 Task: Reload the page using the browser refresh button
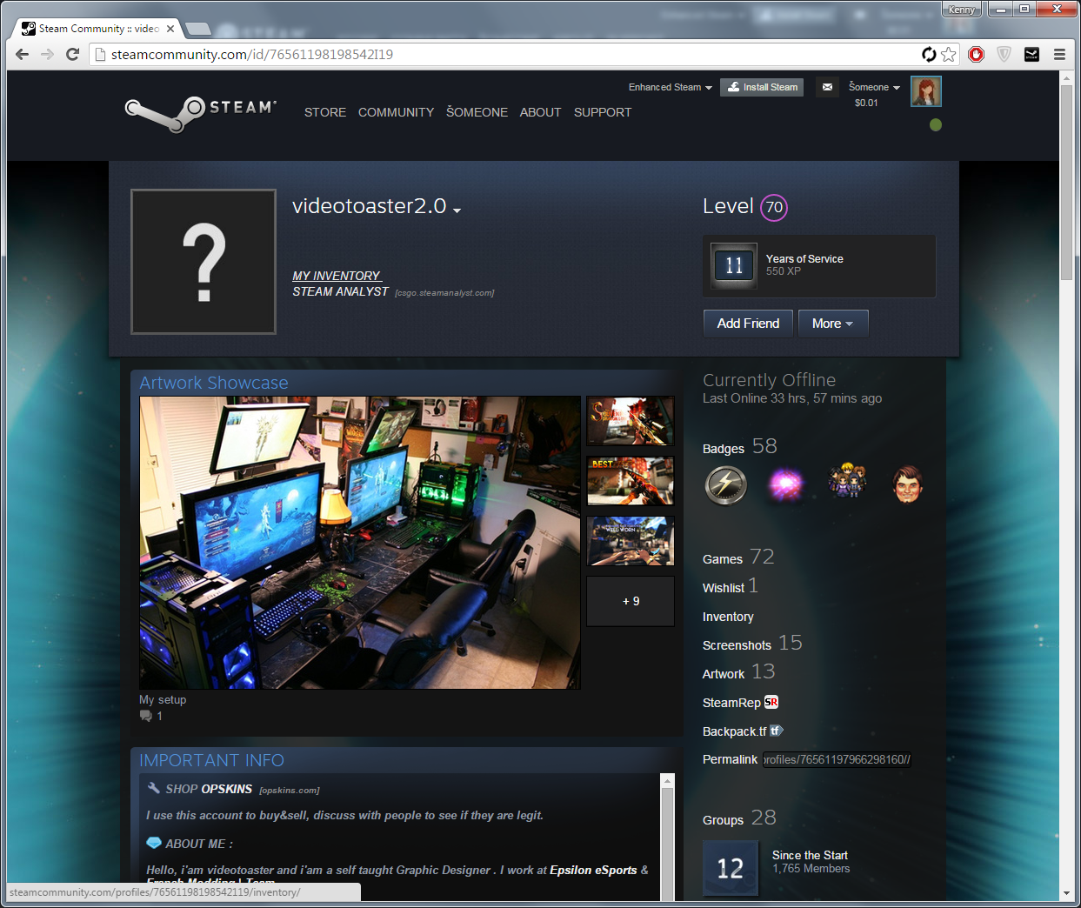73,55
